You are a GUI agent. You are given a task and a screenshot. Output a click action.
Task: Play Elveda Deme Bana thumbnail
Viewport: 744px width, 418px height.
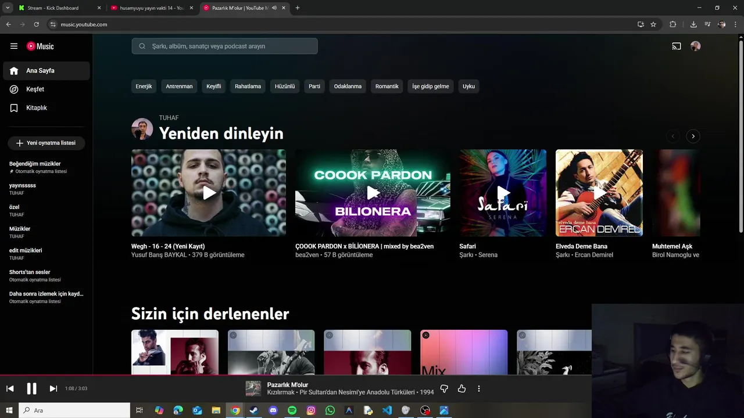[x=599, y=193]
